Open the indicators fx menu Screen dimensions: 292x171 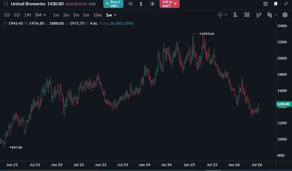click(235, 15)
